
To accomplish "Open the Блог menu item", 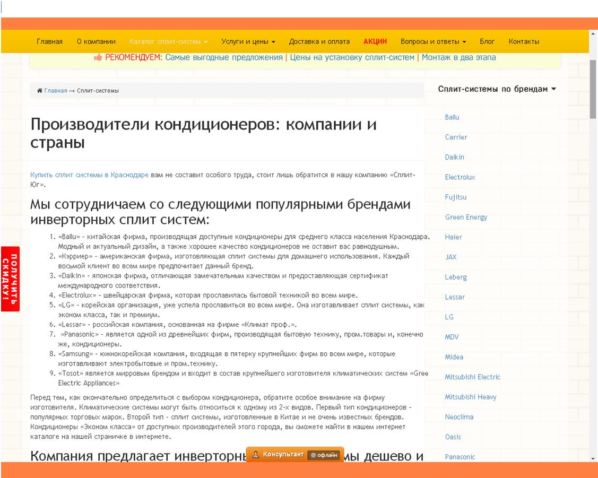I will click(487, 41).
